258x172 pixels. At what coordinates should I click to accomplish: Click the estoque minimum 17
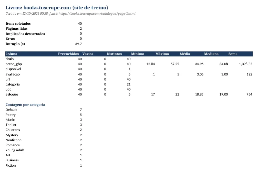click(x=153, y=94)
